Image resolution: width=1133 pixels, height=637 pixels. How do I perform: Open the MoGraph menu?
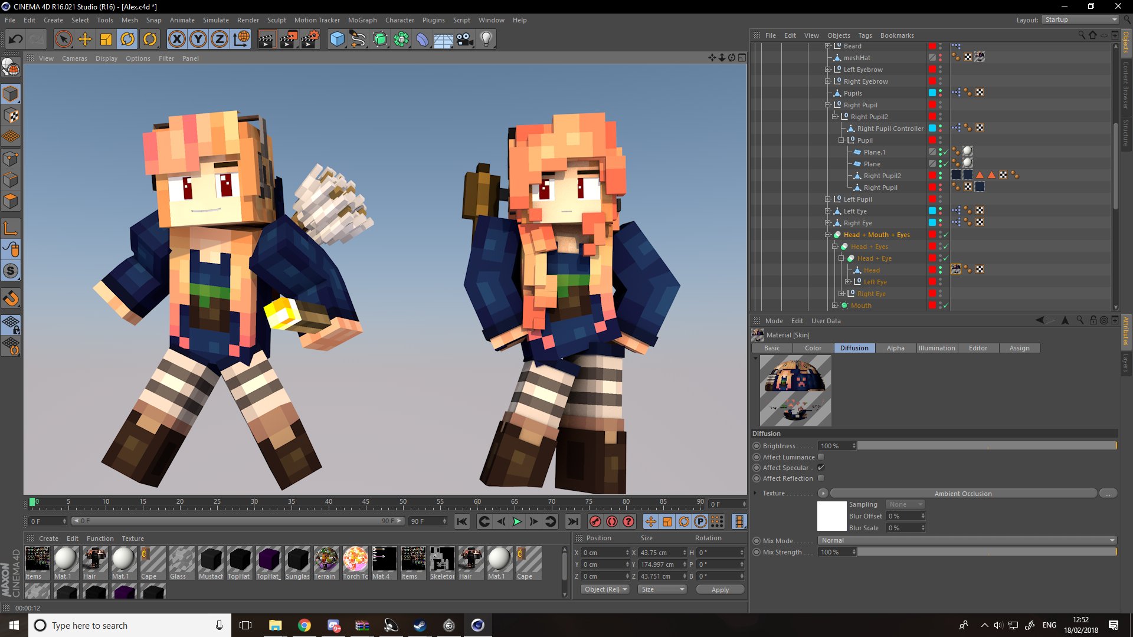tap(362, 20)
